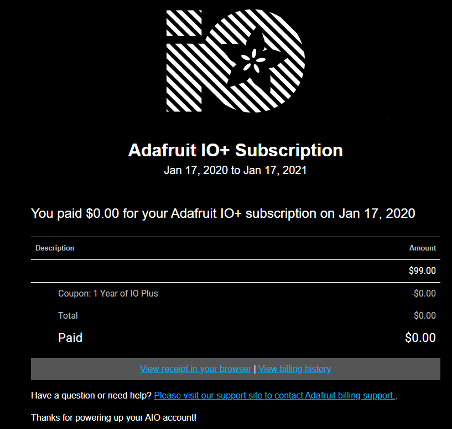
Task: Click the Adafruit IO striped logo
Action: (236, 61)
